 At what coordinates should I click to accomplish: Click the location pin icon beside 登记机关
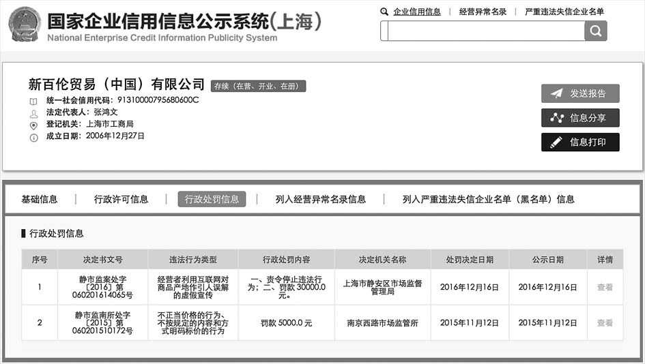(x=33, y=125)
